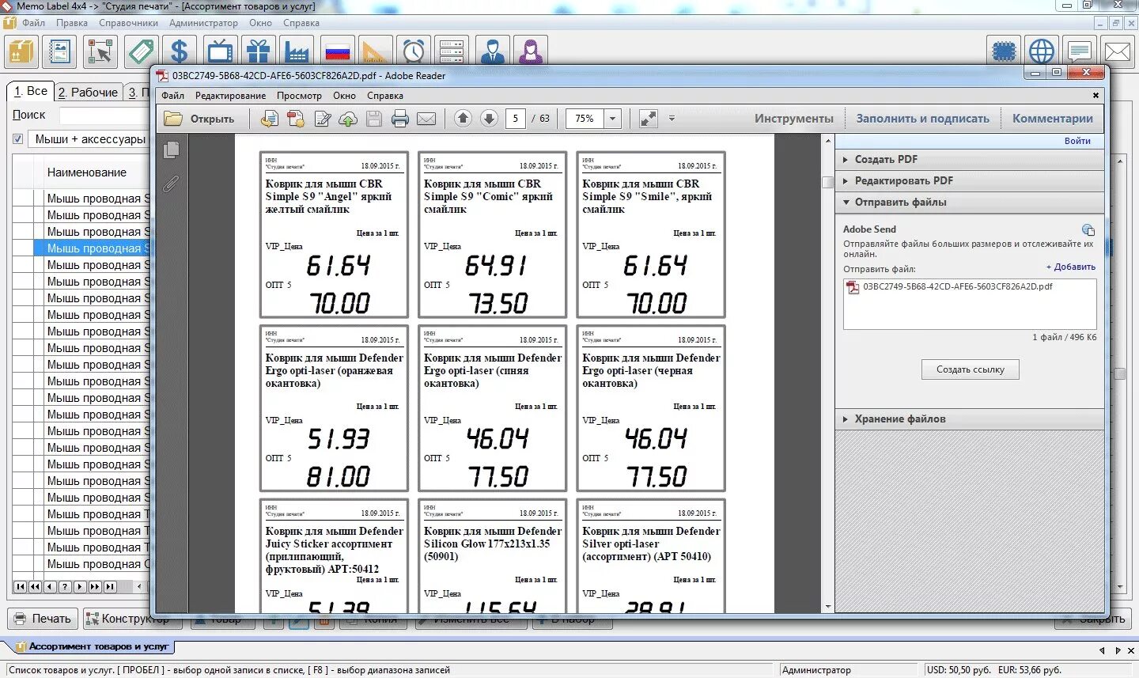Screen dimensions: 1139x678
Task: Click the globe web icon
Action: (x=1042, y=52)
